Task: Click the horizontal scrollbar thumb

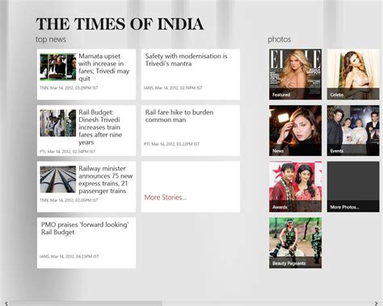Action: coord(86,304)
